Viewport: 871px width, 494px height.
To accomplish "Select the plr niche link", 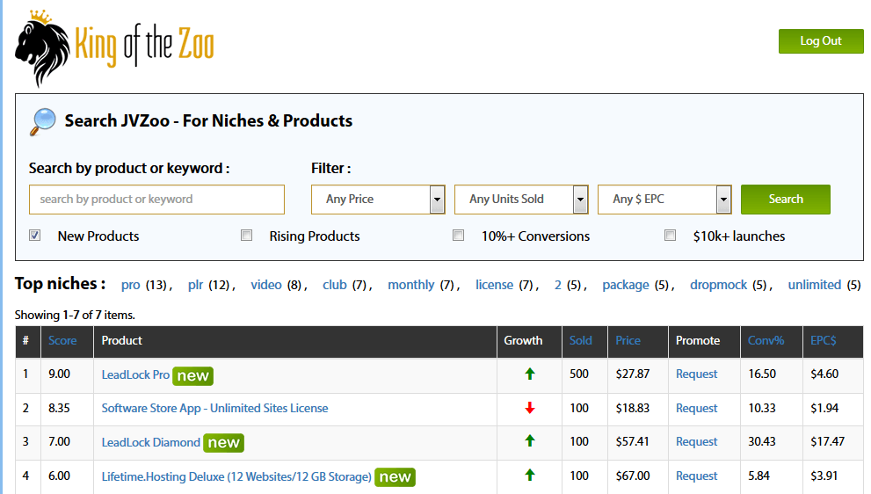I will click(x=195, y=285).
